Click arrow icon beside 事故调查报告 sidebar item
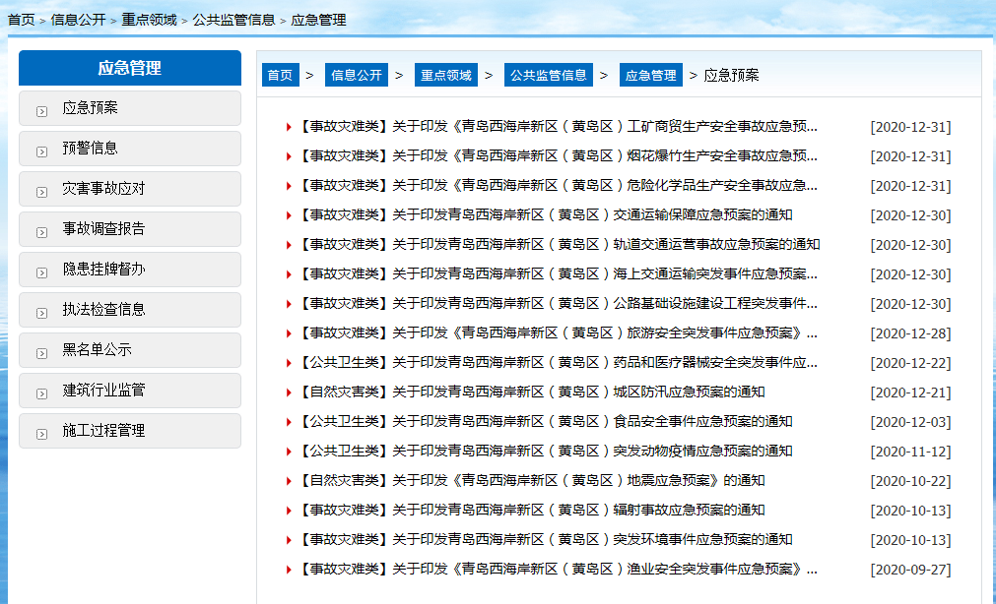Screen dimensions: 996x604 pos(41,231)
